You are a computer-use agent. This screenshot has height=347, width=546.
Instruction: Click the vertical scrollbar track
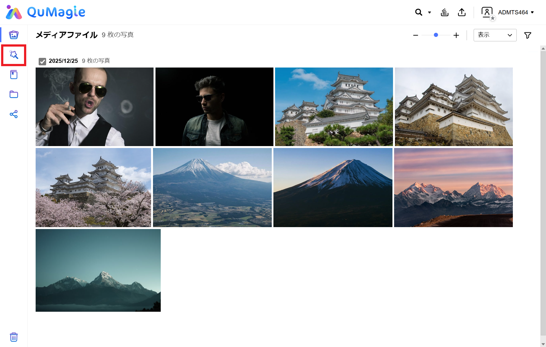(x=543, y=193)
